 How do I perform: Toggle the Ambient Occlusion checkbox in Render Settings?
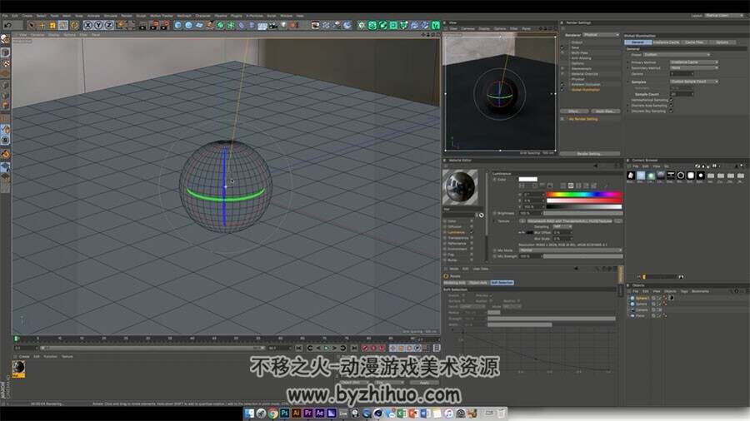(562, 85)
